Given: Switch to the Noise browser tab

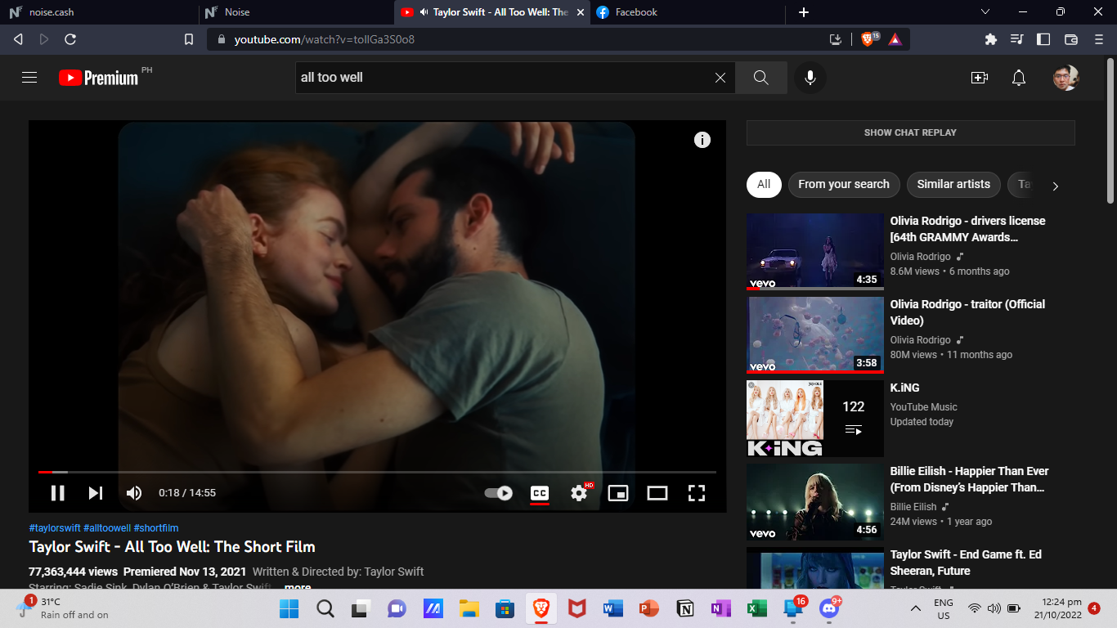Looking at the screenshot, I should tap(294, 12).
